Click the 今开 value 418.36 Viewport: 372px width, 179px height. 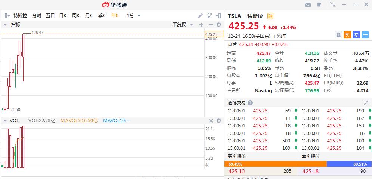(x=312, y=53)
